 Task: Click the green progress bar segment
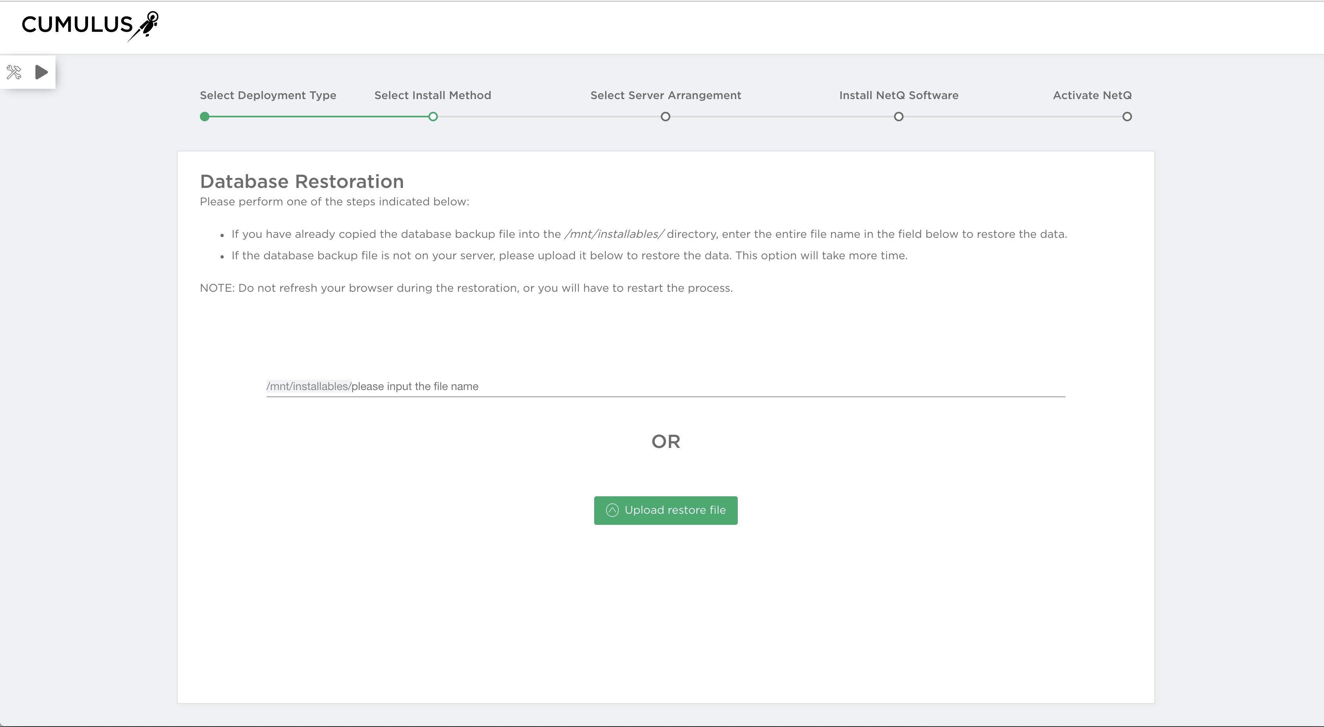[319, 117]
